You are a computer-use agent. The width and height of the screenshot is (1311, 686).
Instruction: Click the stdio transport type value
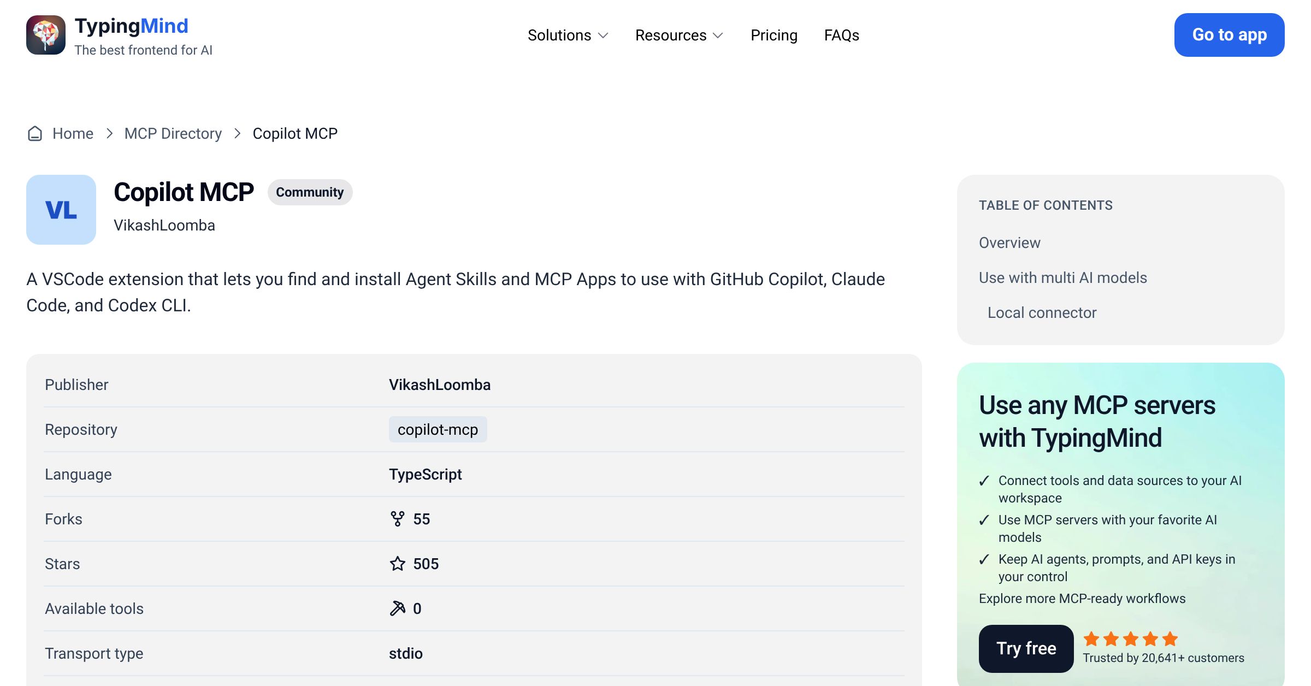coord(406,653)
